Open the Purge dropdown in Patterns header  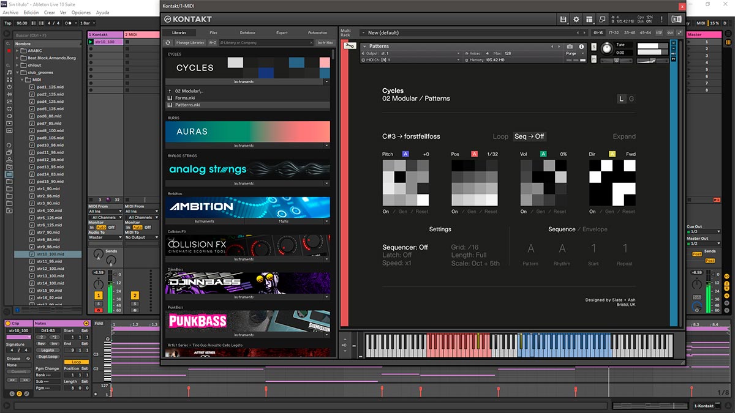tap(575, 53)
